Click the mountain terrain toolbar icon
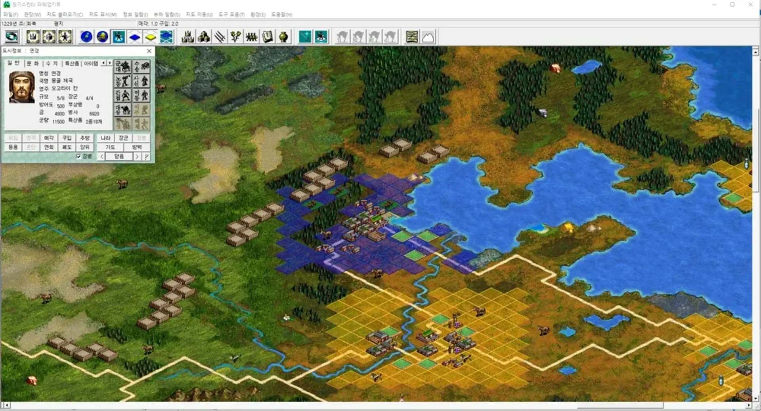Screen dimensions: 761x411 point(428,37)
